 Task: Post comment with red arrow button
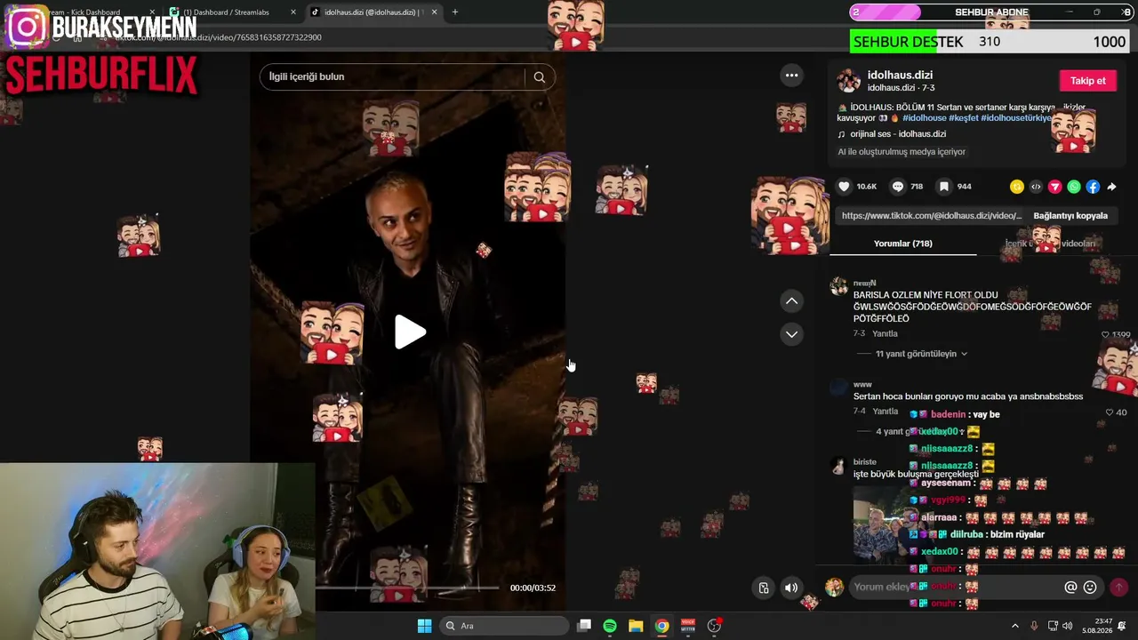click(1118, 587)
